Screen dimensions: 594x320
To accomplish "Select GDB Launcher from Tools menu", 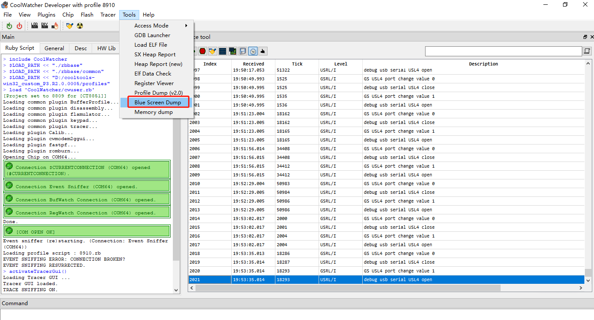I will [x=157, y=35].
